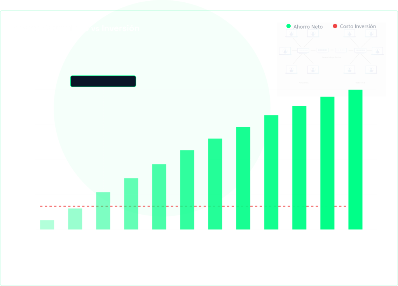Toggle the red Costo Inversión legend dot
Viewport: 398px width, 286px height.
(335, 26)
